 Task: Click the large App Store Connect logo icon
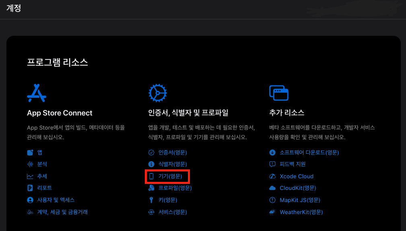[37, 93]
